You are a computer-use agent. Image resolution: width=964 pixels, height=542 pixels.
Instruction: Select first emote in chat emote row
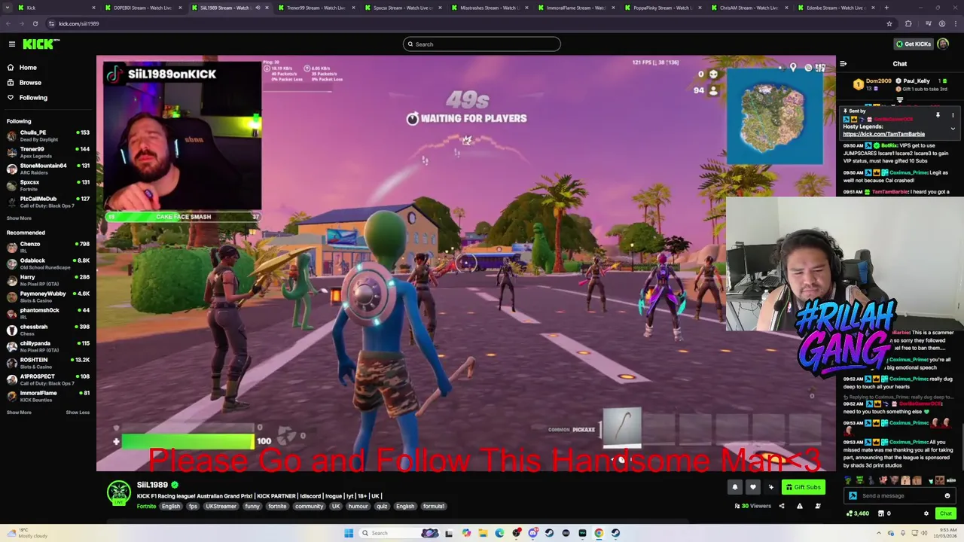click(849, 480)
